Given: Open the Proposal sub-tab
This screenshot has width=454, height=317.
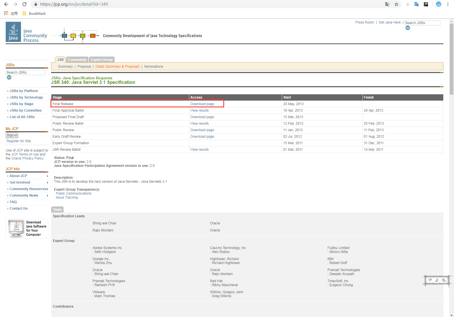Looking at the screenshot, I should 84,67.
